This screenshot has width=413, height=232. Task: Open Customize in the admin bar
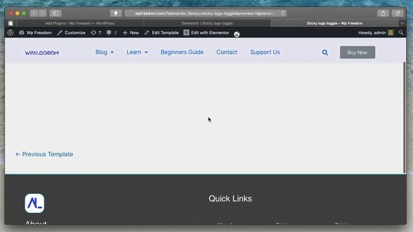click(72, 33)
